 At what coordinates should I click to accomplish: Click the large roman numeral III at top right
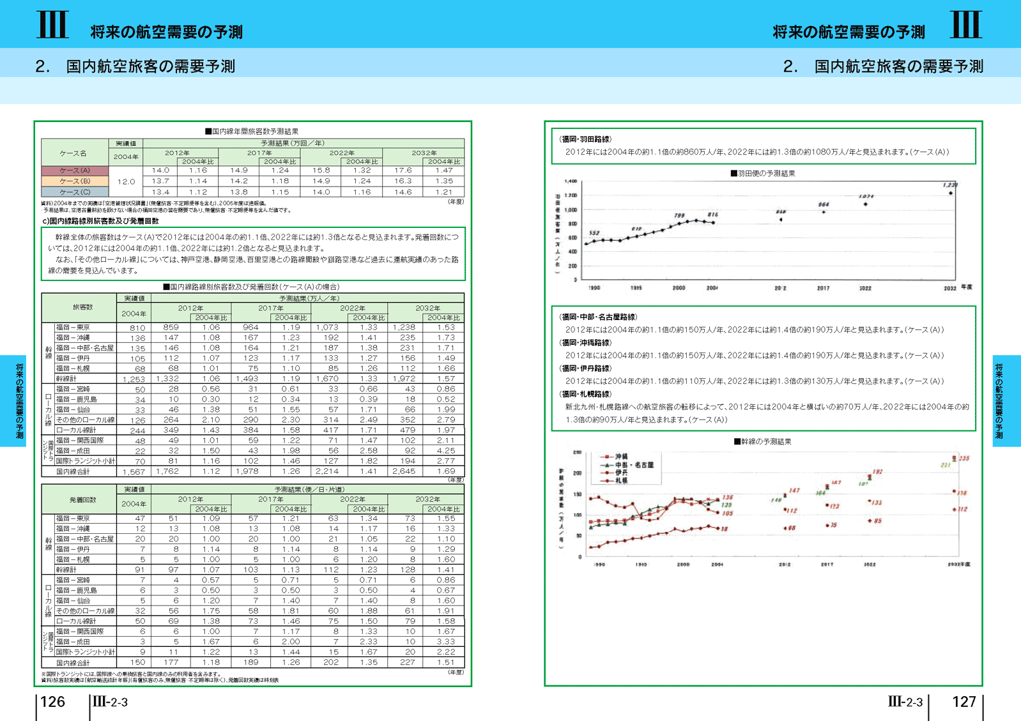pyautogui.click(x=966, y=25)
